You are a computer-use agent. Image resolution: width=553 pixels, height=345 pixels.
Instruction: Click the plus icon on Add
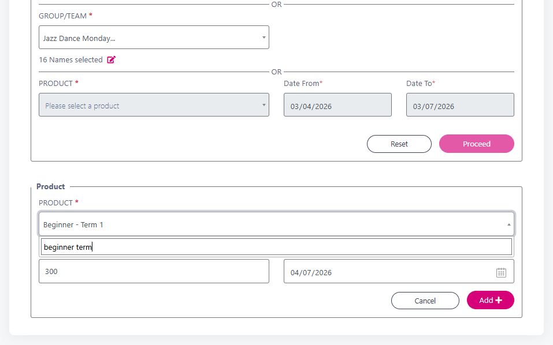click(499, 301)
